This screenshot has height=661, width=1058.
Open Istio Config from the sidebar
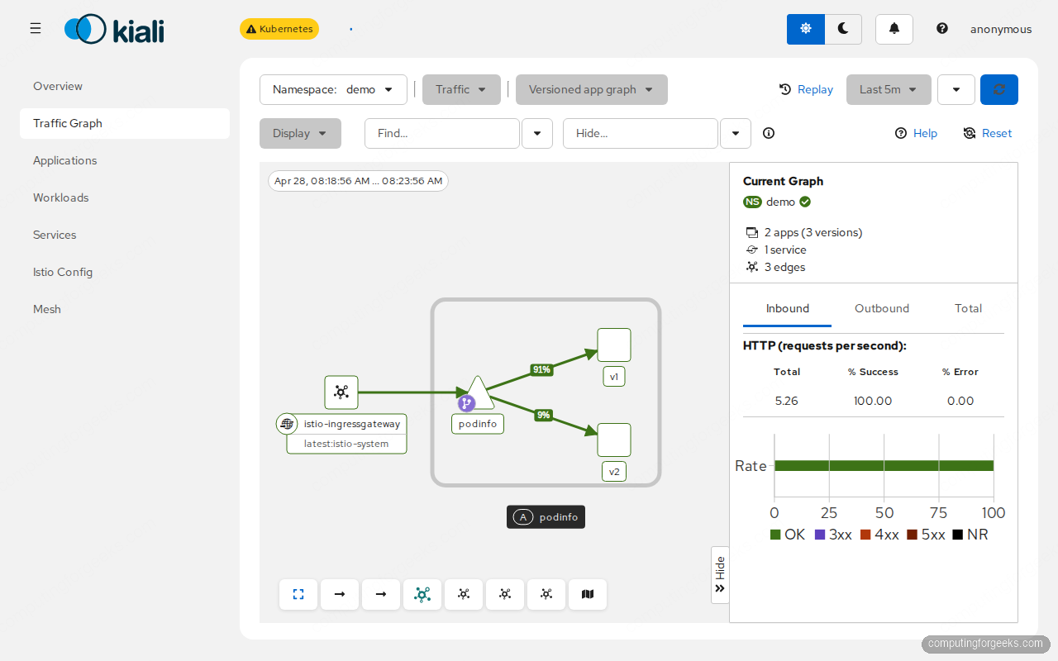64,272
